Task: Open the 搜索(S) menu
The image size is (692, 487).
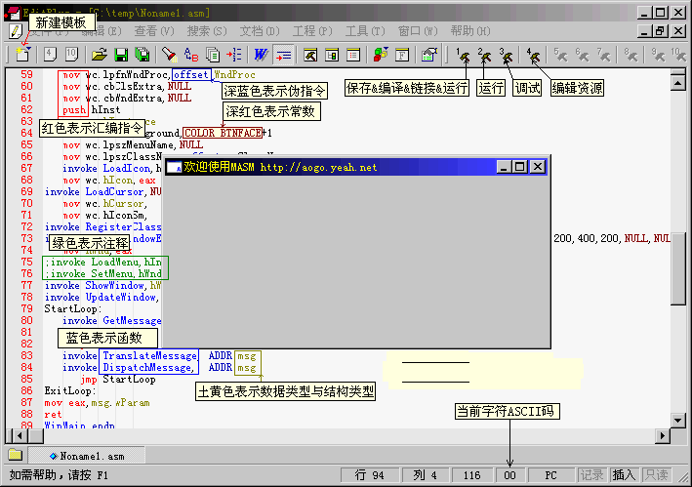Action: tap(207, 31)
